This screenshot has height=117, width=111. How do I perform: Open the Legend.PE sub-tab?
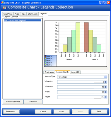[x=75, y=72]
